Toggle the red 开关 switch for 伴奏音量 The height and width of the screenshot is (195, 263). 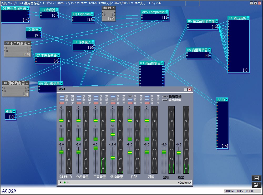[x=79, y=103]
